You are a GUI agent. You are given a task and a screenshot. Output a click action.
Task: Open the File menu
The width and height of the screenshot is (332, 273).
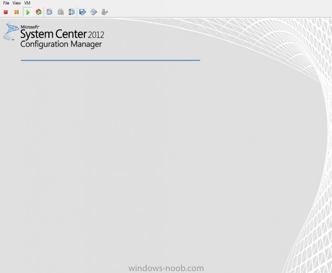(6, 3)
